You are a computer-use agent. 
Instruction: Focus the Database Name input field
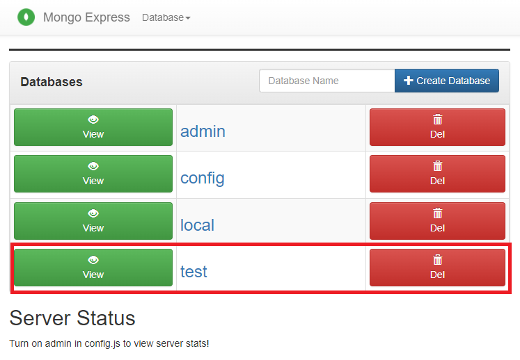(327, 81)
